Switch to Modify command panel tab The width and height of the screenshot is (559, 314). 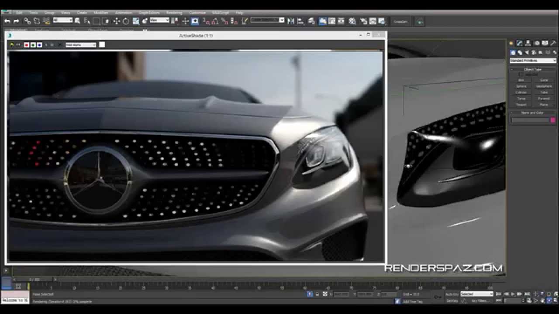[x=519, y=43]
